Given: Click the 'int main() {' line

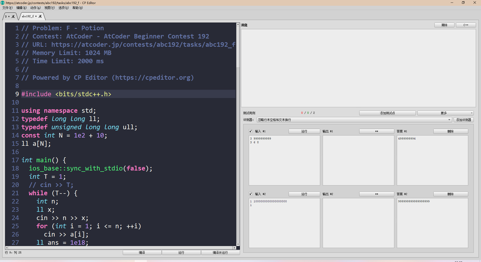Looking at the screenshot, I should (x=44, y=160).
